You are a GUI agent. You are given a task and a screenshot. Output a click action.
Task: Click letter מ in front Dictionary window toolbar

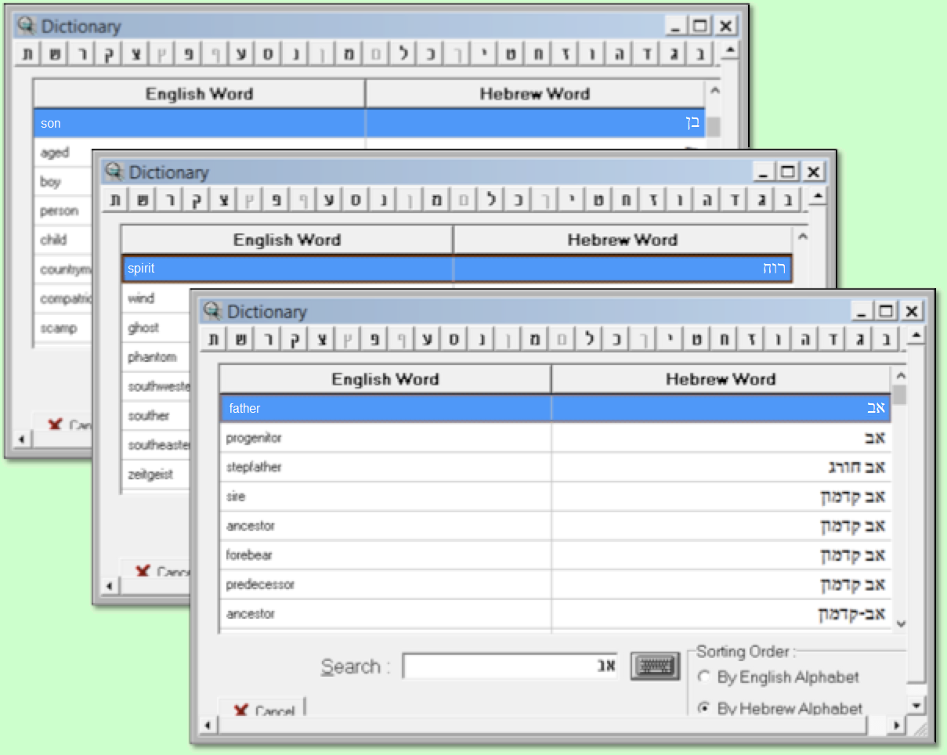pos(533,339)
